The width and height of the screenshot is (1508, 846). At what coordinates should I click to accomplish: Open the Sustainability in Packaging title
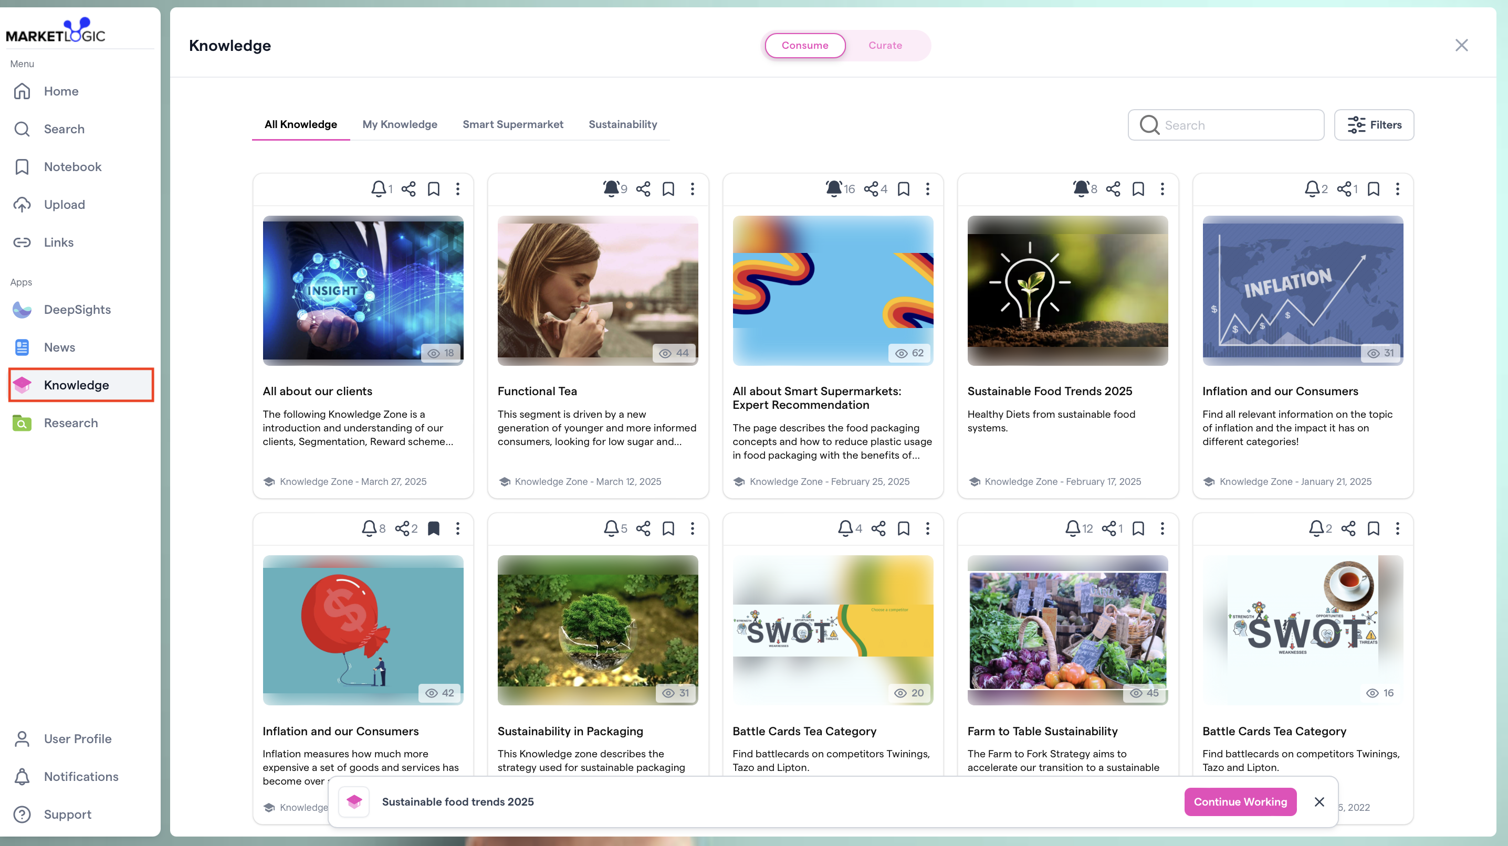(570, 731)
